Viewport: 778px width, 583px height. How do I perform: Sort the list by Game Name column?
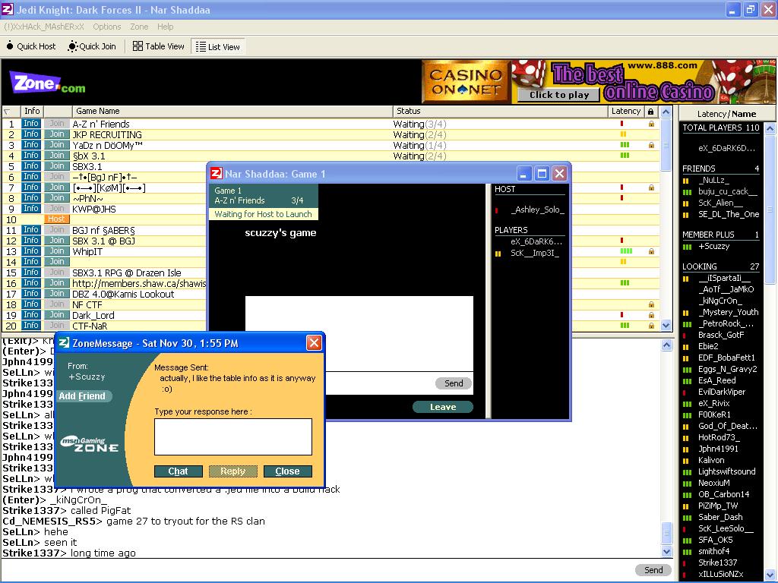pos(232,111)
